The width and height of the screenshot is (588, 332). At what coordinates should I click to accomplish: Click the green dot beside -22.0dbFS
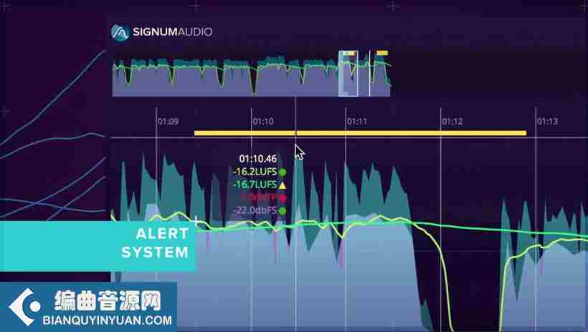click(283, 211)
